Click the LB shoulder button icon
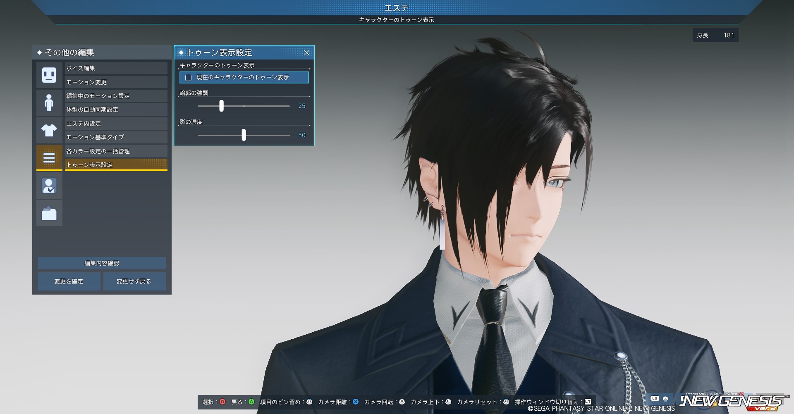The height and width of the screenshot is (414, 794). point(654,399)
